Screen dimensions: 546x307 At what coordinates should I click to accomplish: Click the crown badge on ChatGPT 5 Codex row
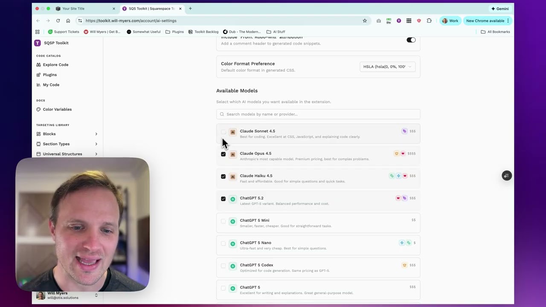coord(404,265)
